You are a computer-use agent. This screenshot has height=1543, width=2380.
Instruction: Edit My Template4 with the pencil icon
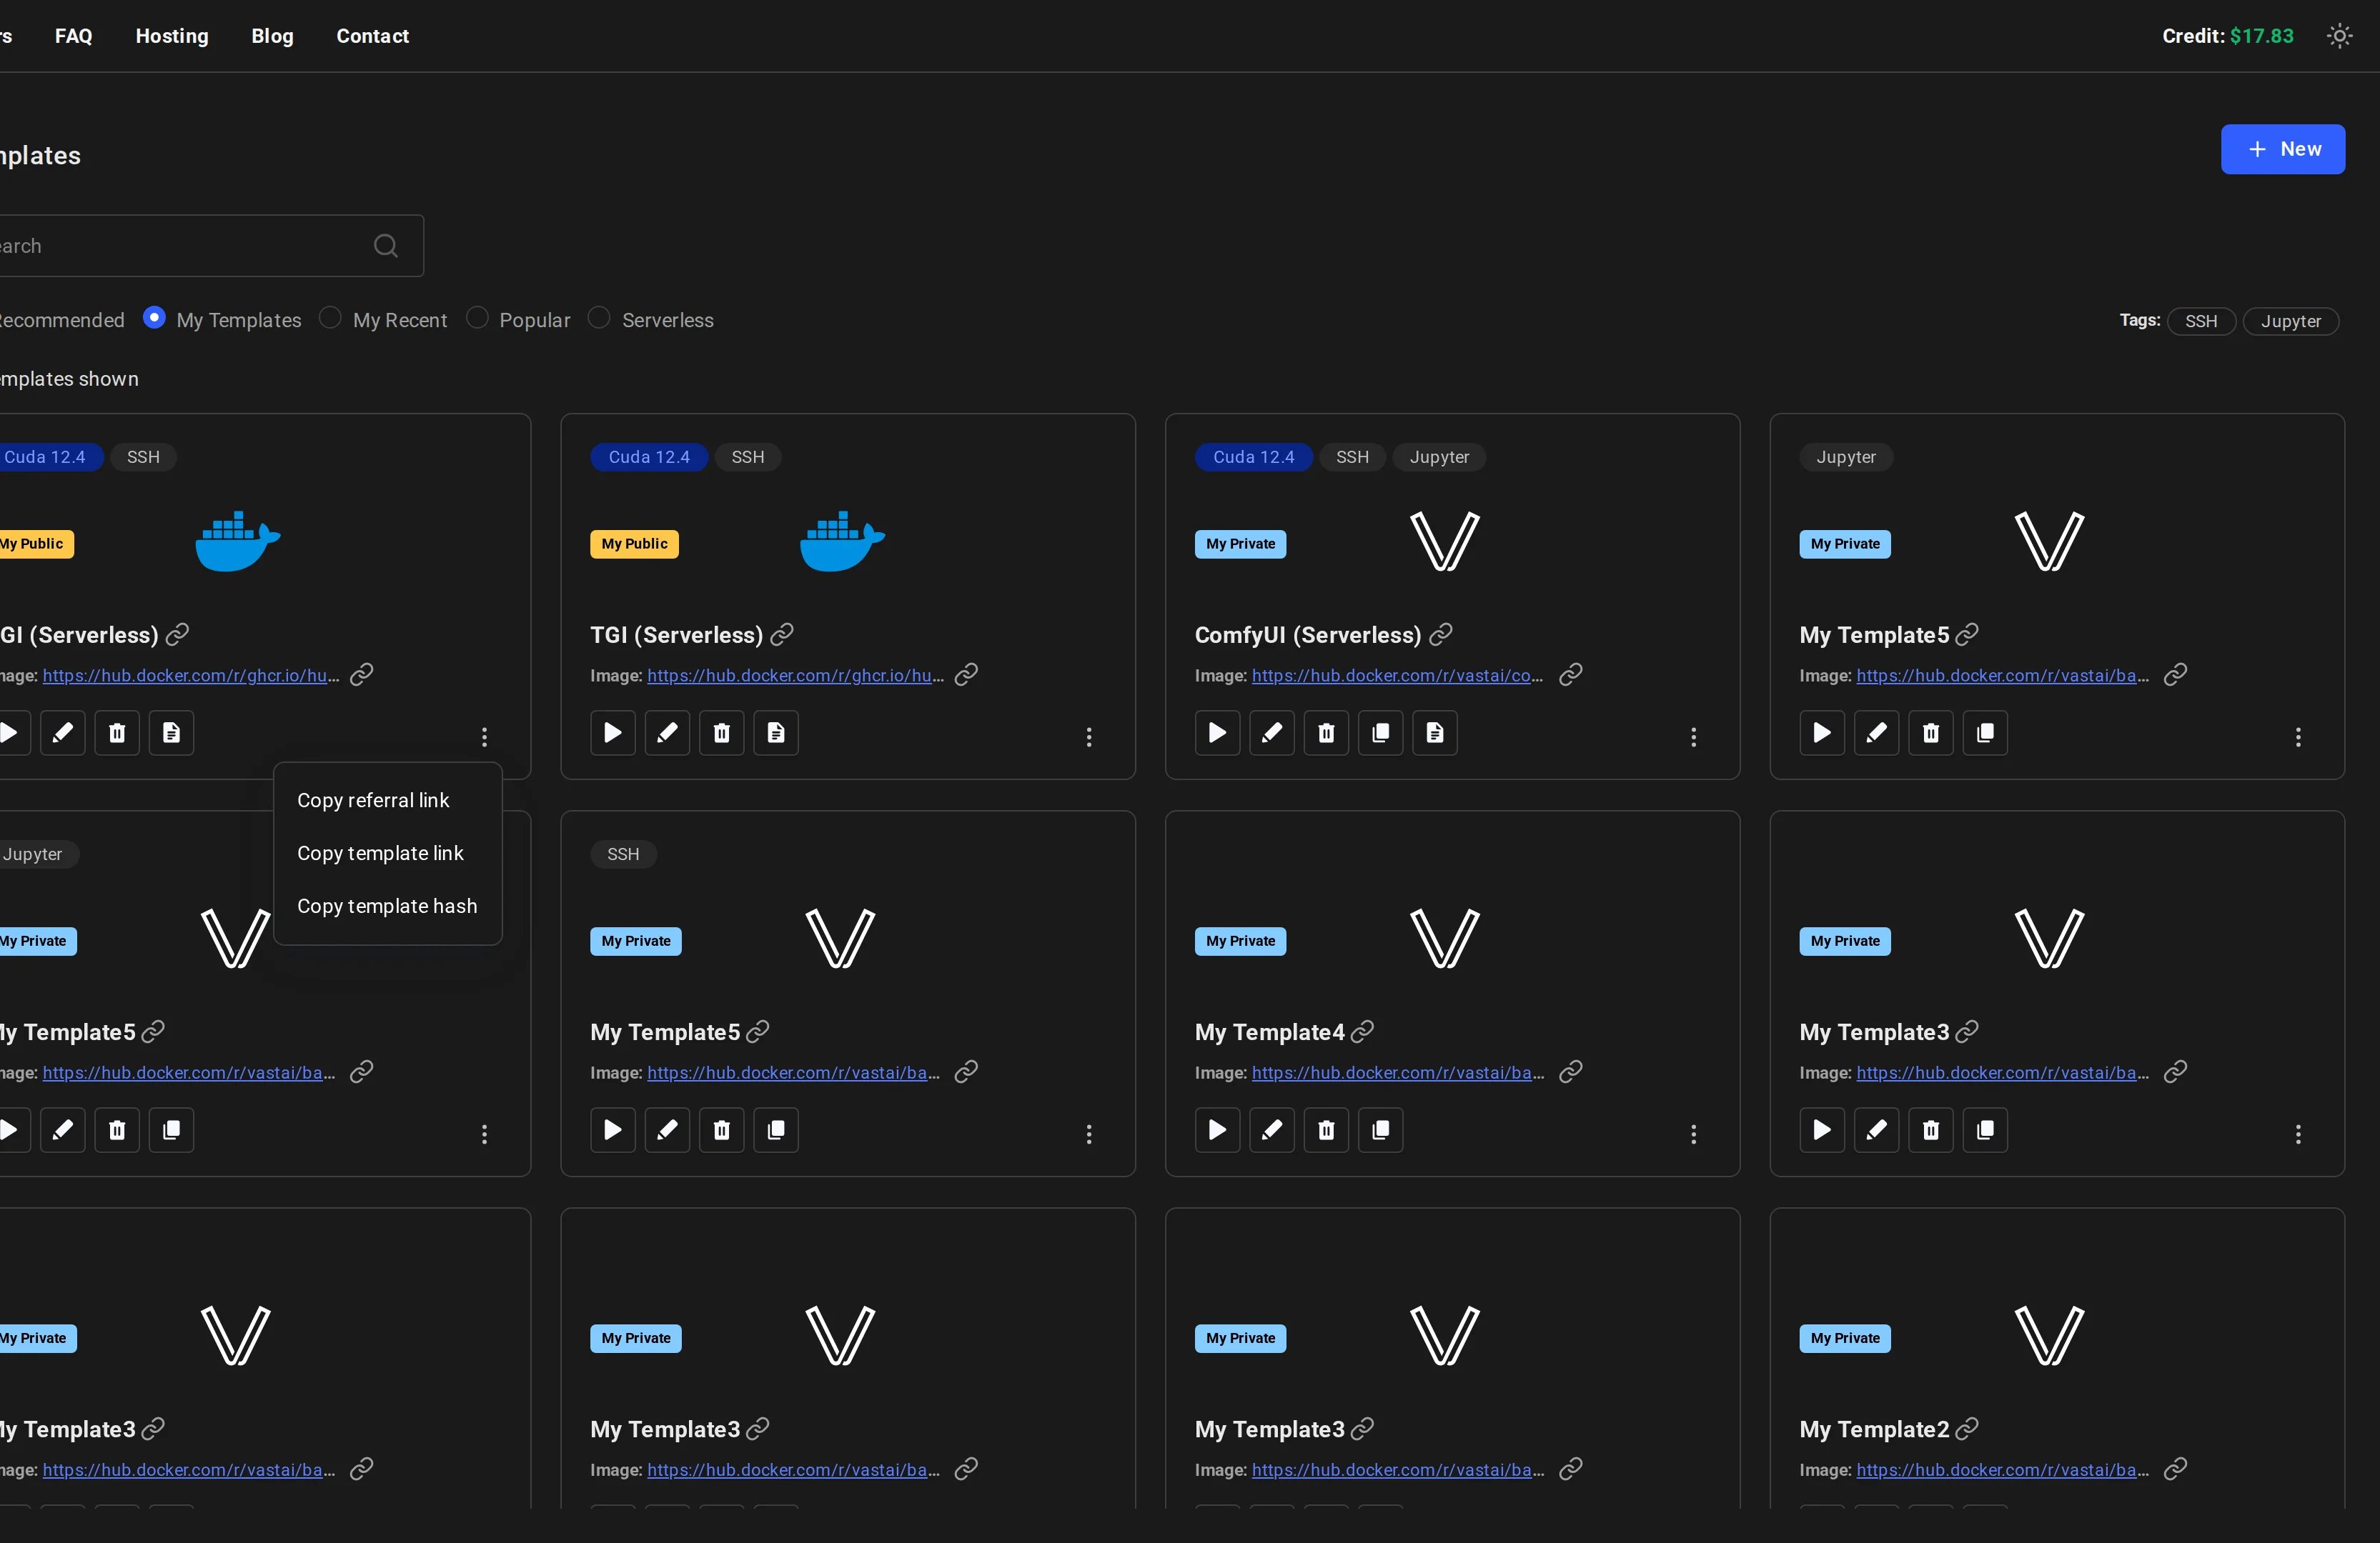pyautogui.click(x=1272, y=1129)
